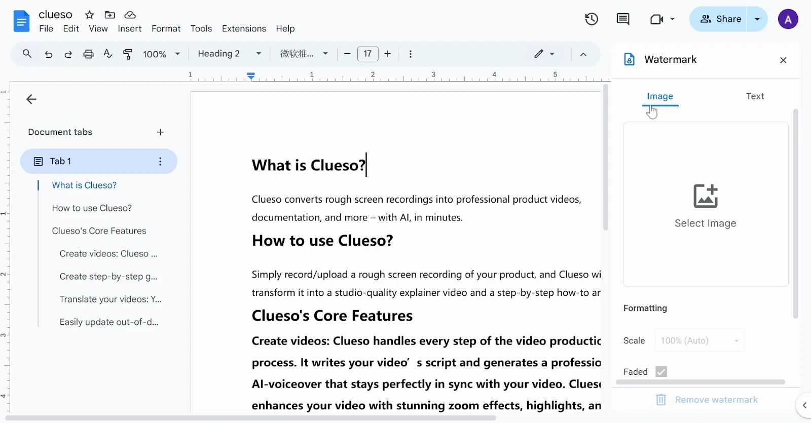The image size is (811, 423).
Task: Toggle the Faded checkbox
Action: (x=661, y=371)
